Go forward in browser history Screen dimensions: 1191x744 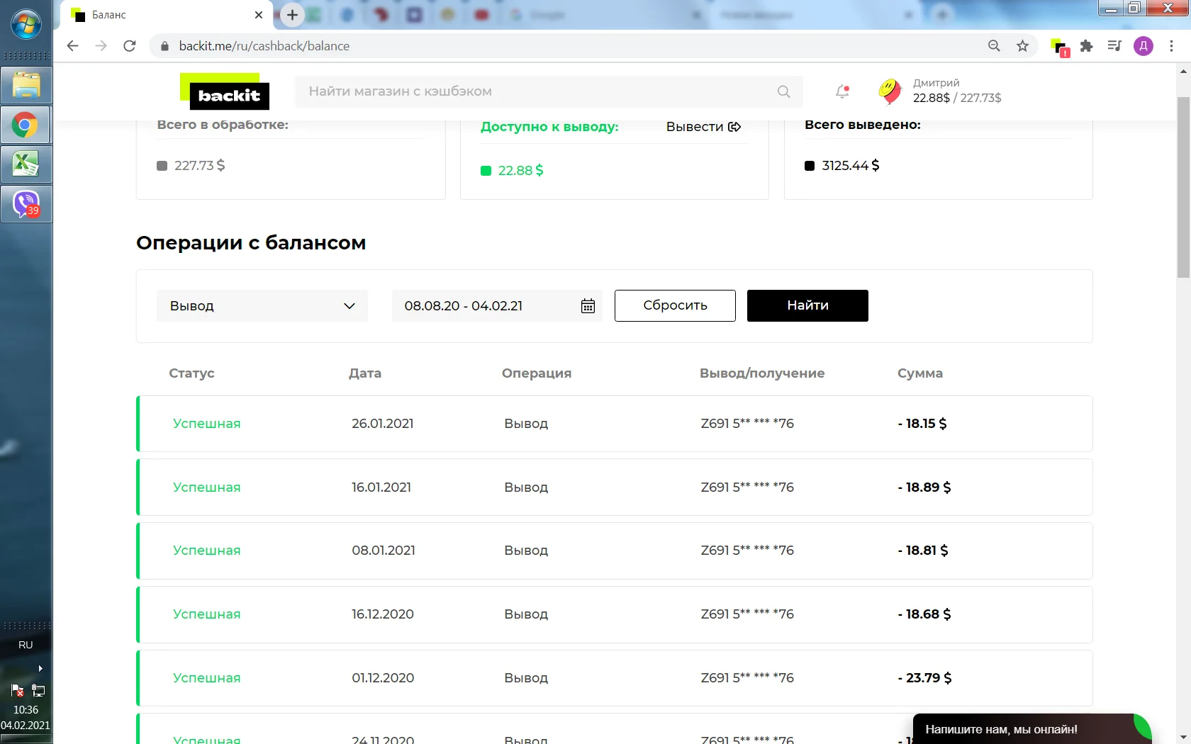[101, 46]
